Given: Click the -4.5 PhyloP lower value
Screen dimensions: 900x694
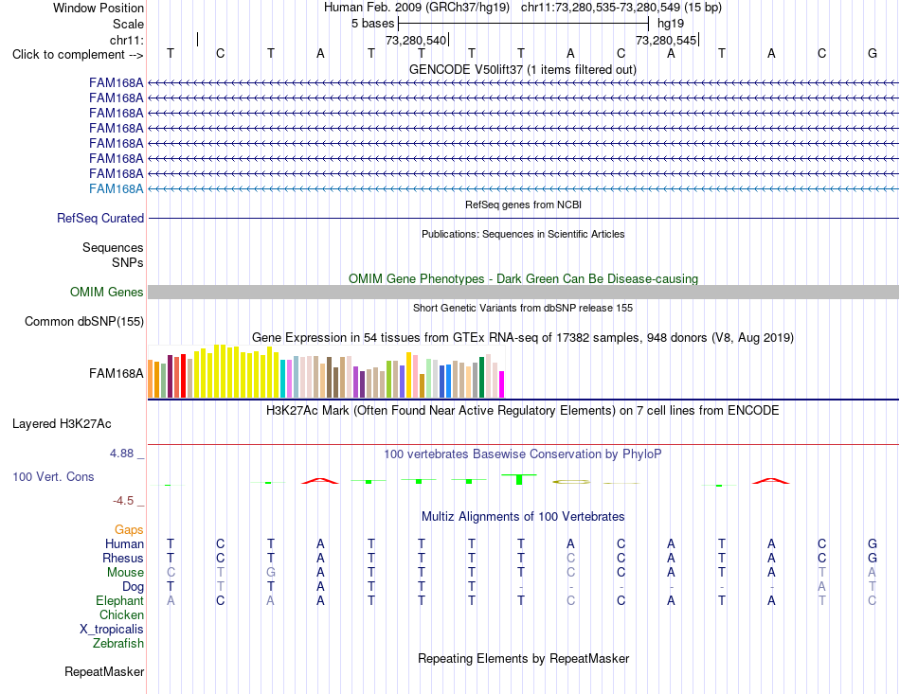Looking at the screenshot, I should coord(123,501).
